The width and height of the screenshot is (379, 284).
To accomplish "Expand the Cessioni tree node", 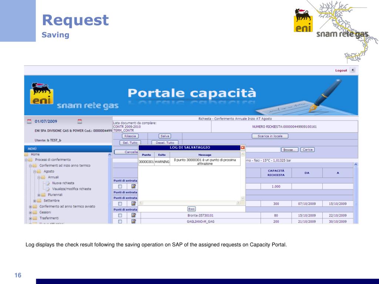I will (30, 213).
